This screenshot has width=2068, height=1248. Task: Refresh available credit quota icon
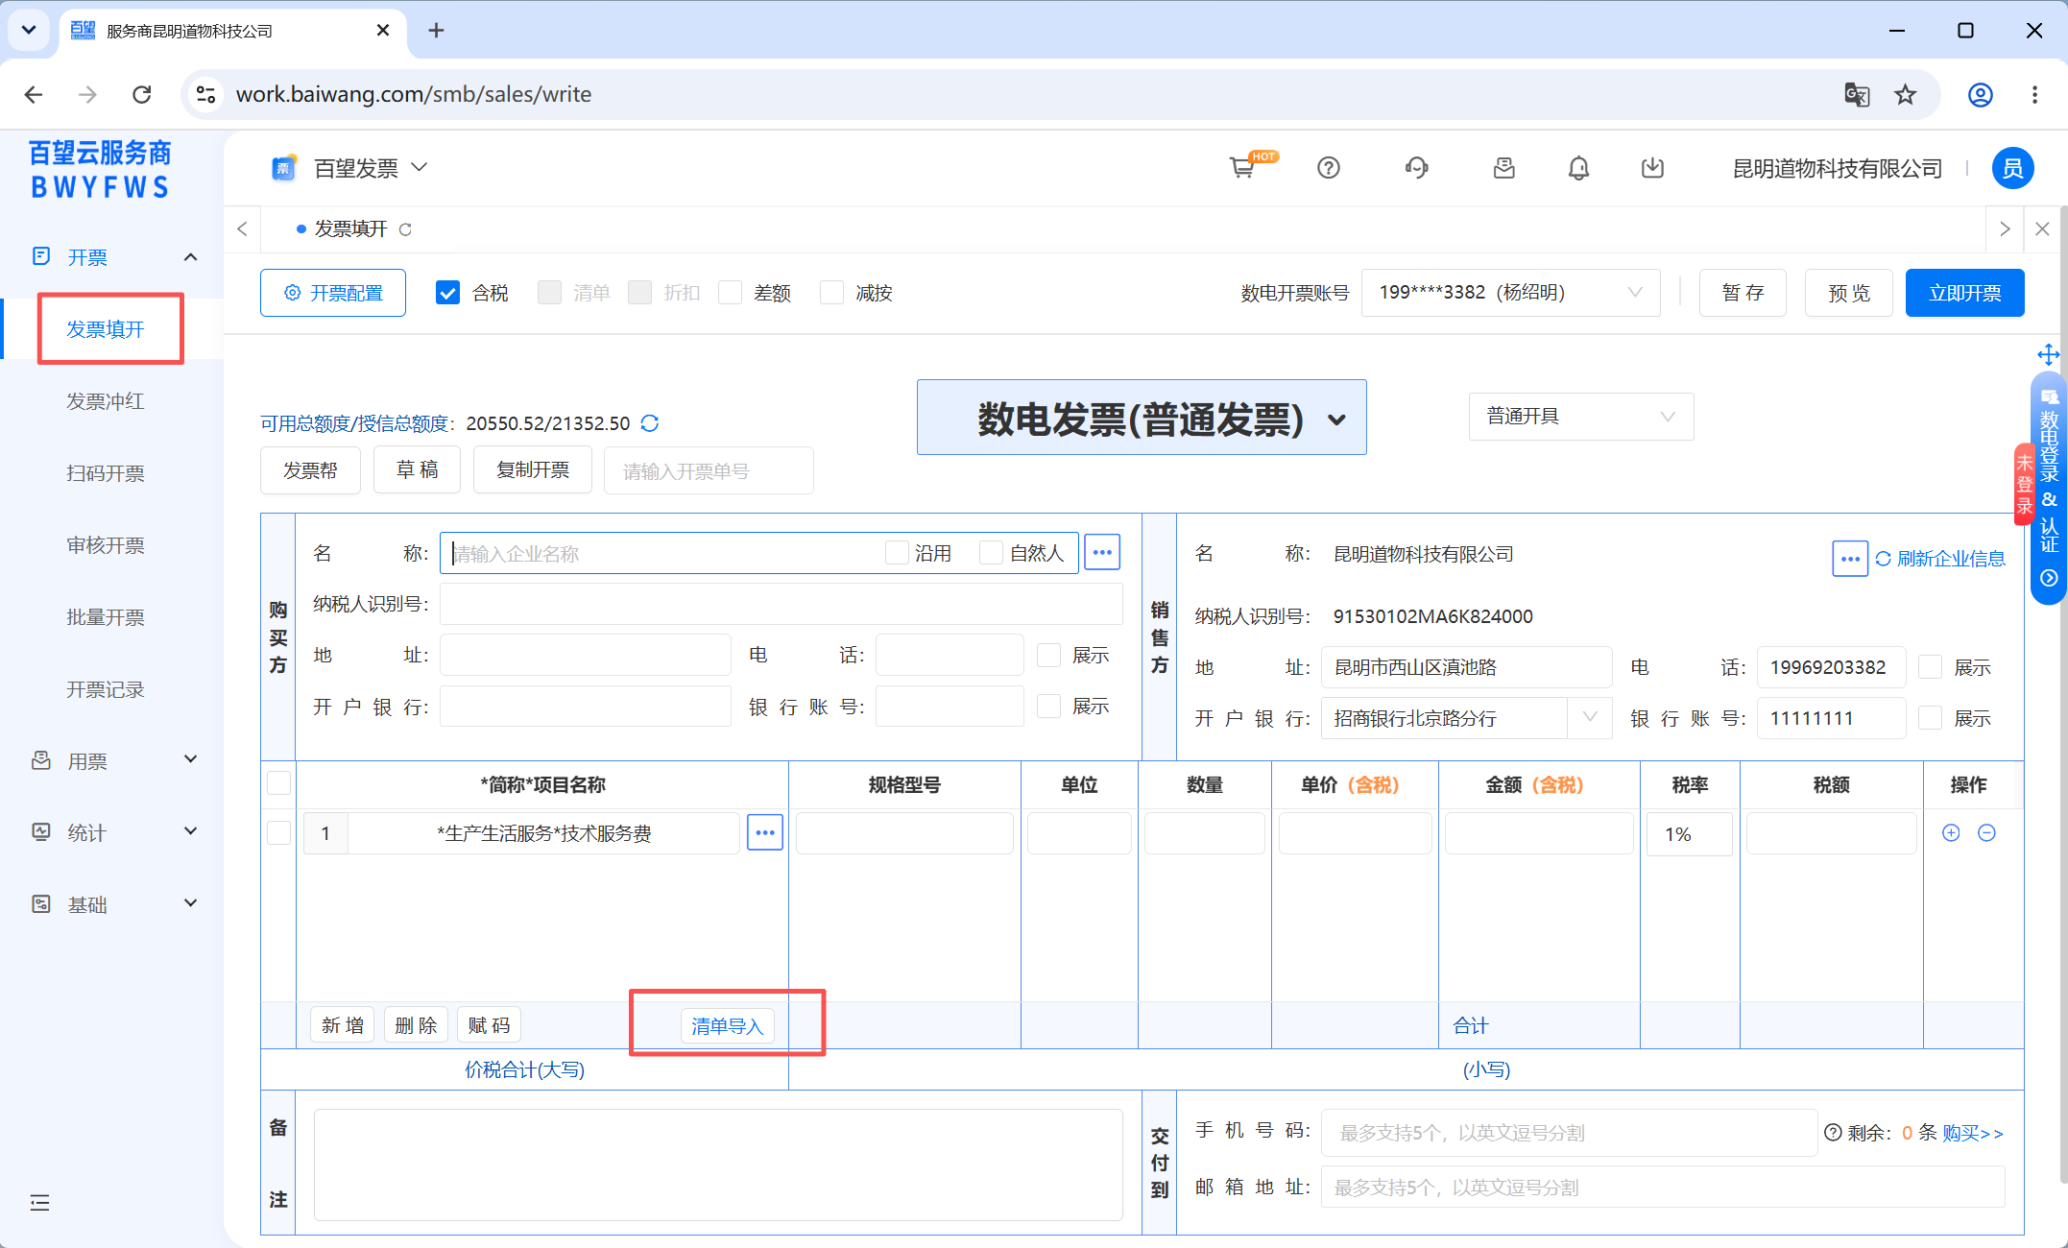coord(650,423)
